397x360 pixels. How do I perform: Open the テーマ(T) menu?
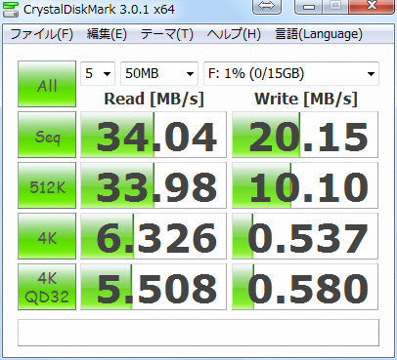click(x=167, y=34)
